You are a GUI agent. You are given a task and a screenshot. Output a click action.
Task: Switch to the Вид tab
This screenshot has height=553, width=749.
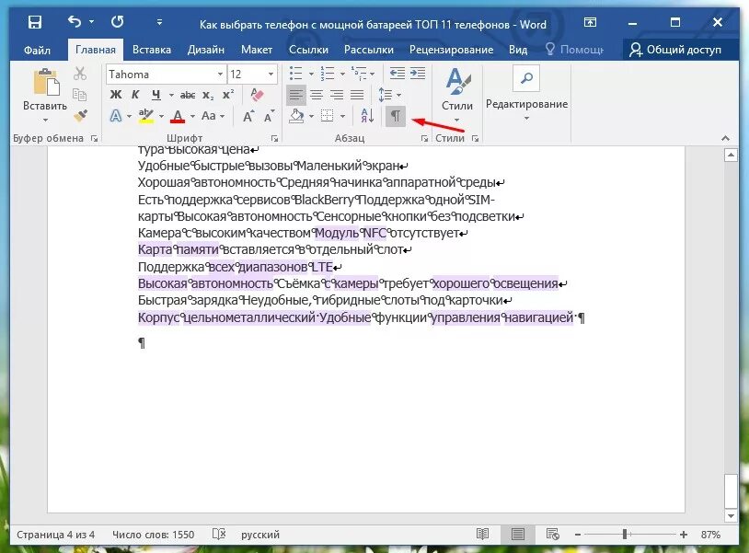pos(518,50)
